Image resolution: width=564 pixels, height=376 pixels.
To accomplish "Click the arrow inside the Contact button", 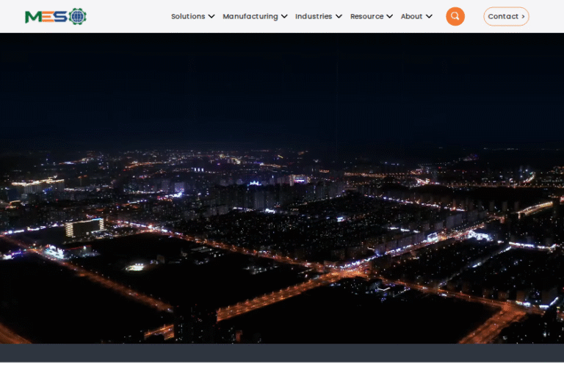I will click(523, 16).
